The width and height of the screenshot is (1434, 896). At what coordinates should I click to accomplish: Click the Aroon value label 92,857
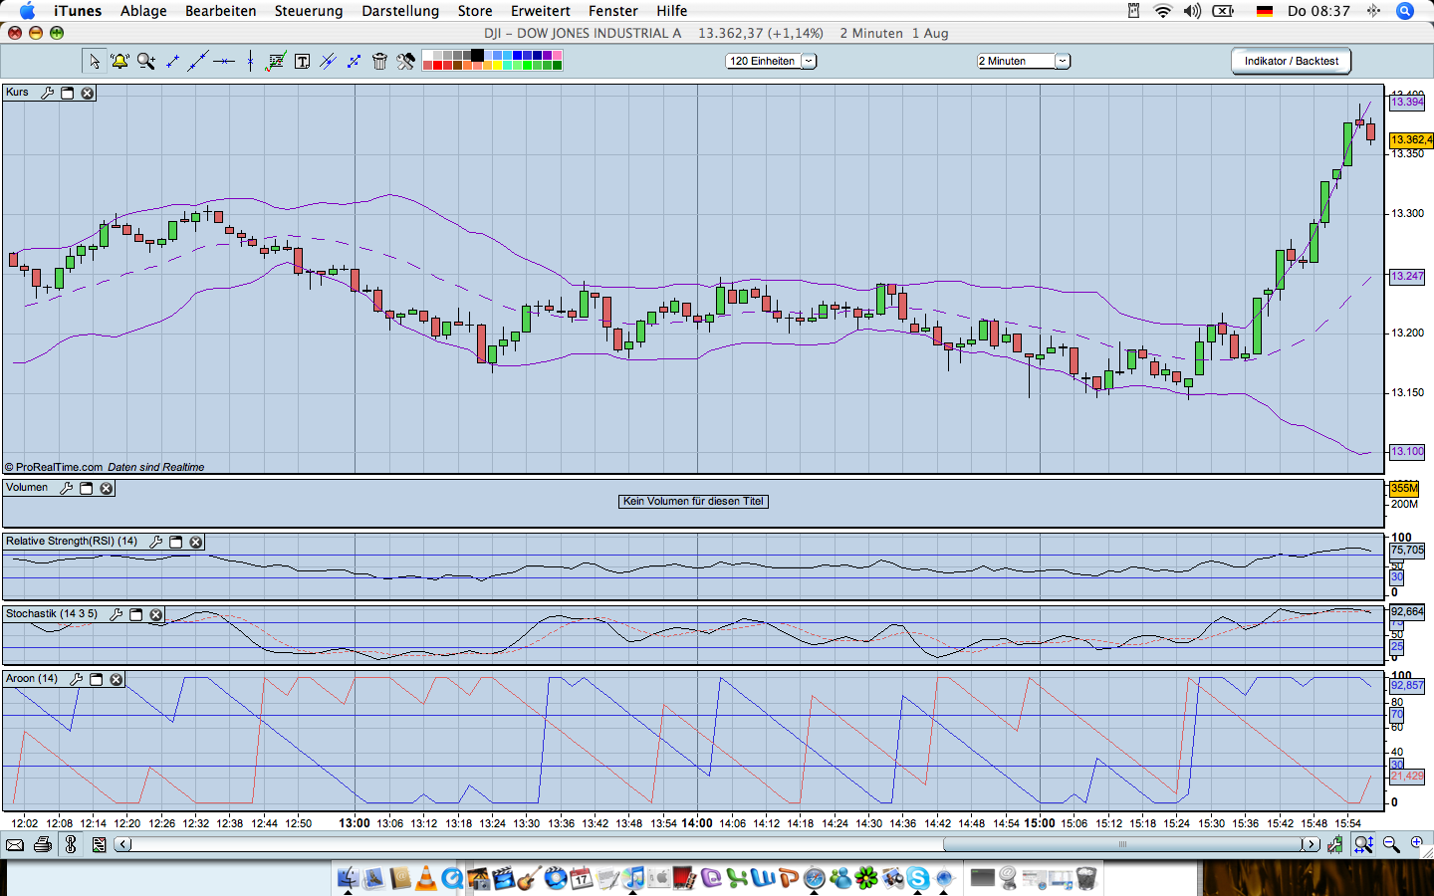pos(1407,685)
